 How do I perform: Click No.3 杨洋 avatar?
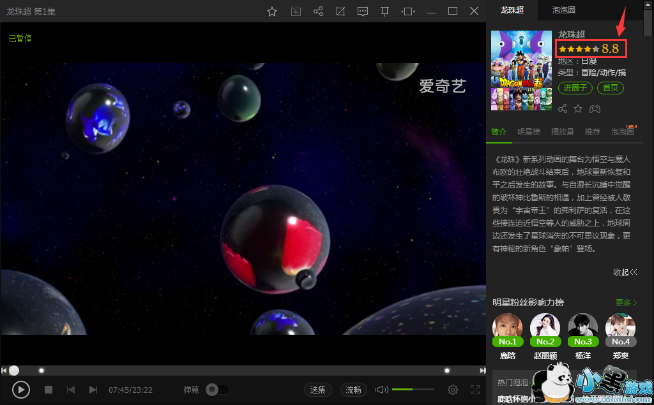(582, 330)
